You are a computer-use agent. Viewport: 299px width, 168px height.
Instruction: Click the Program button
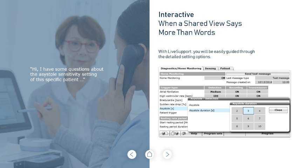267,133
